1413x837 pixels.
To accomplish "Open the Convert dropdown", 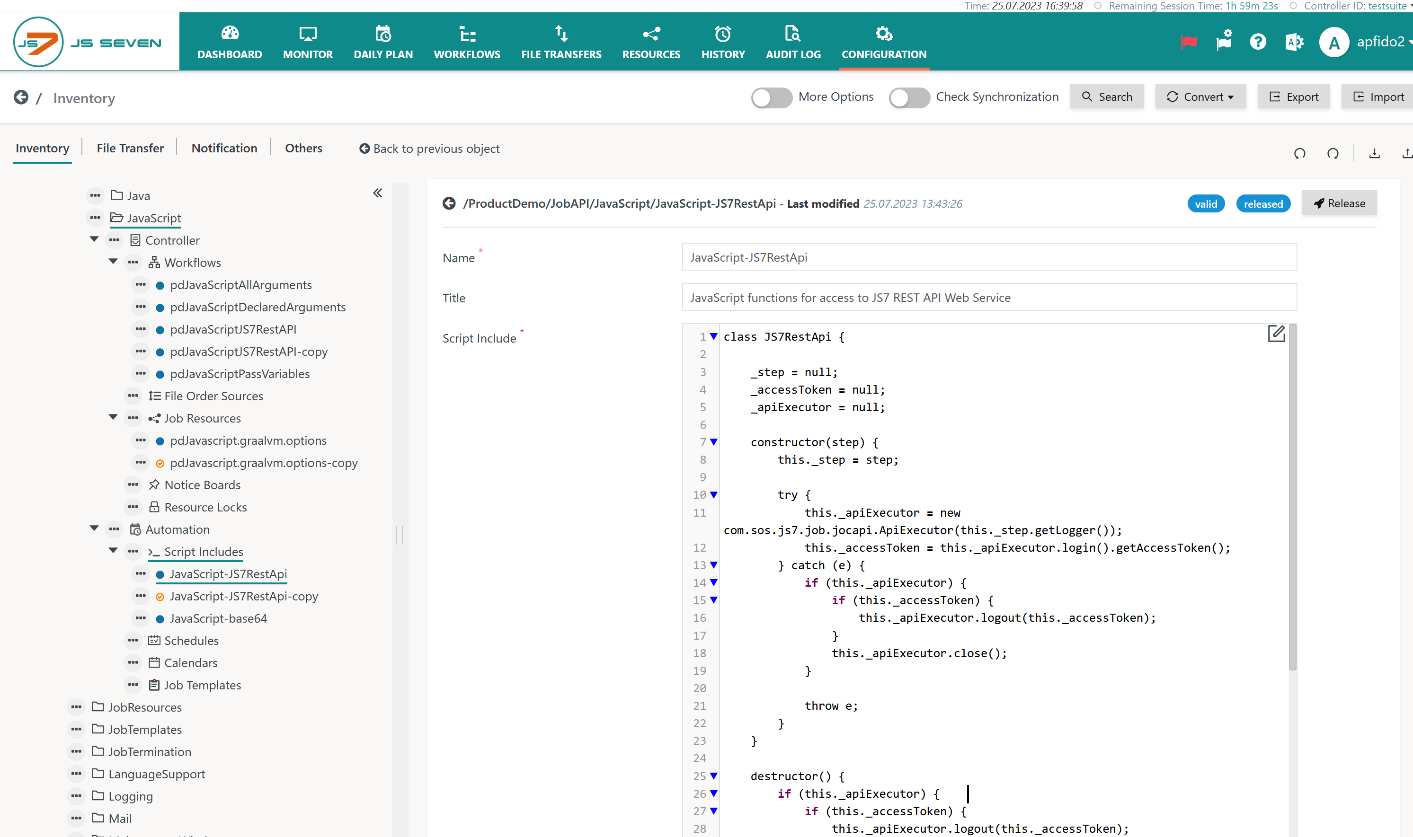I will 1200,97.
